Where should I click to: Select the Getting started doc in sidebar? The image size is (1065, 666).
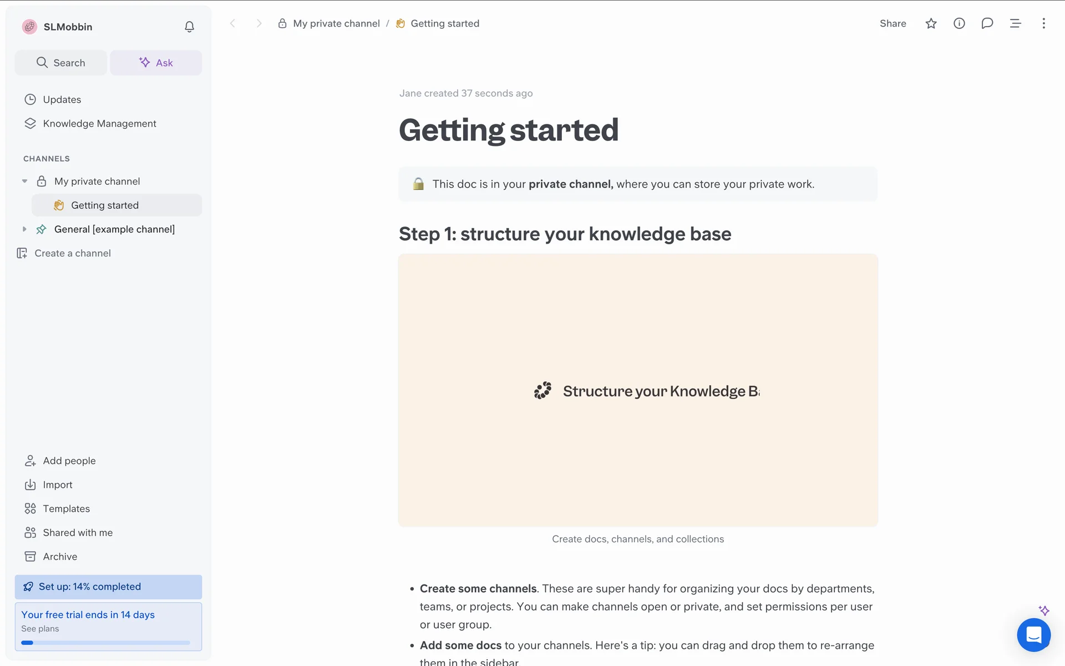pos(105,205)
